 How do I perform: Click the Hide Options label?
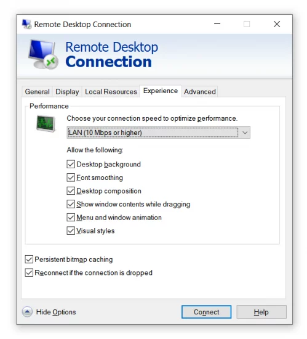(56, 312)
